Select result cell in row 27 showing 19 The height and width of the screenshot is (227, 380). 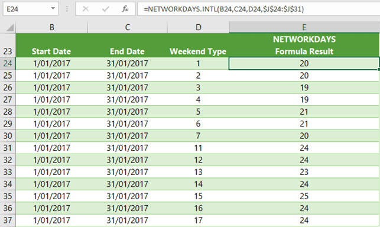click(304, 99)
